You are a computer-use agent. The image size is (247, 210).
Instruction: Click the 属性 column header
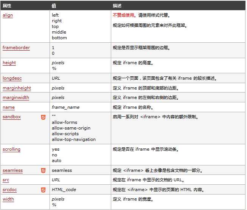coord(7,6)
